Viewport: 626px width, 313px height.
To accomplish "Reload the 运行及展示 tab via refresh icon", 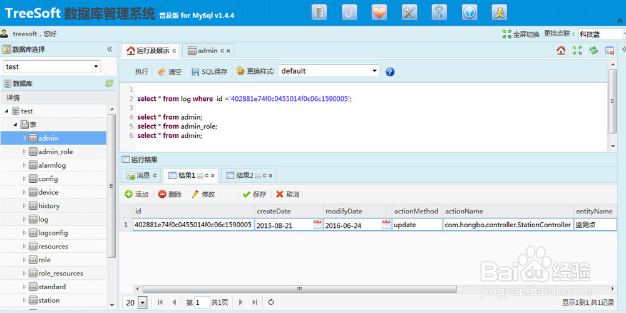I will click(x=174, y=51).
